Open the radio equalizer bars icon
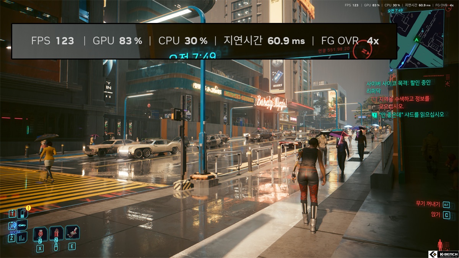The width and height of the screenshot is (459, 258). [x=22, y=237]
